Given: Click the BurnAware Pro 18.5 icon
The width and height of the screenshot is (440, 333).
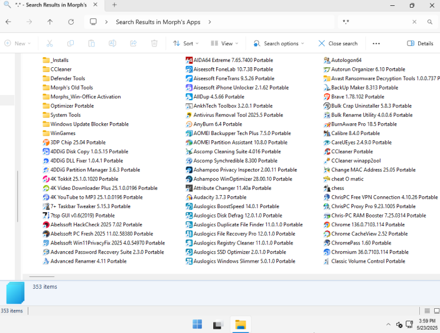Looking at the screenshot, I should point(327,124).
